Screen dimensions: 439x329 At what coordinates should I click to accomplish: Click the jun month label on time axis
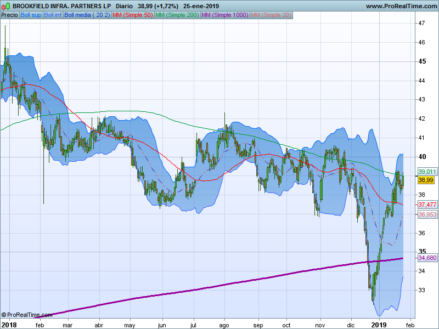click(162, 325)
